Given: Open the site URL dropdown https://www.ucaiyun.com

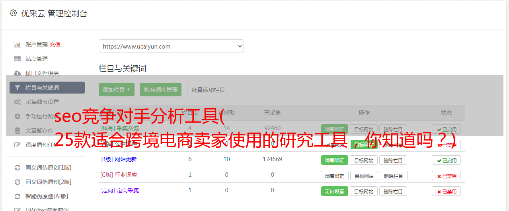Looking at the screenshot, I should (171, 46).
